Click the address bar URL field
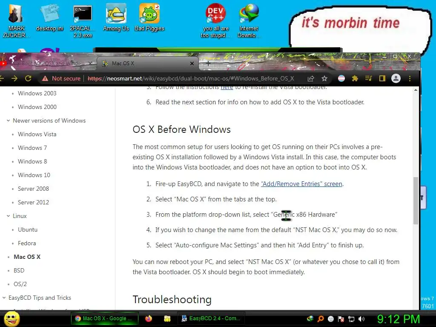The width and height of the screenshot is (436, 327). 191,79
